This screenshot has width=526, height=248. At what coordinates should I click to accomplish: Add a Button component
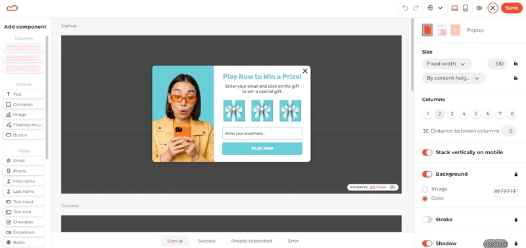point(24,135)
